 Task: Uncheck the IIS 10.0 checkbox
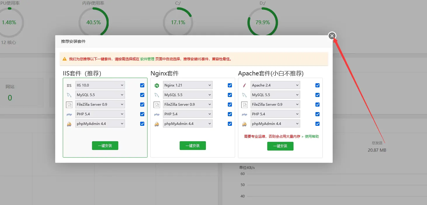142,85
